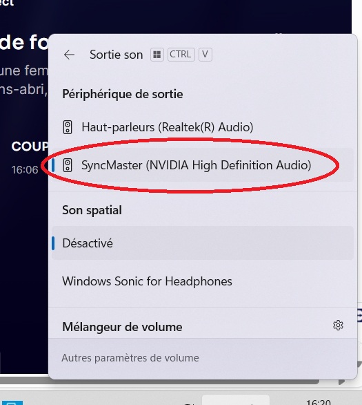
Task: Click the Périphérique de sortie section heading
Action: tap(123, 94)
